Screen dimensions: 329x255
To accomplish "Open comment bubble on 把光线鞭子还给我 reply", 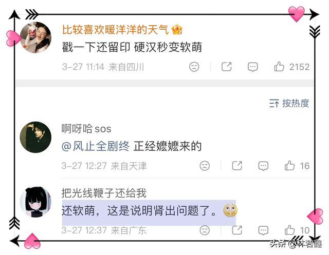I will tap(263, 230).
